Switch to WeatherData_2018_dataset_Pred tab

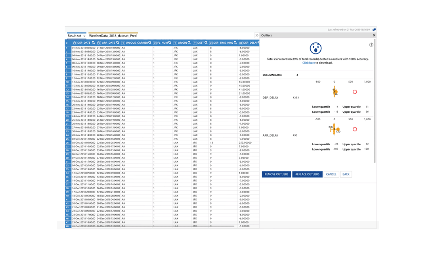pyautogui.click(x=113, y=36)
